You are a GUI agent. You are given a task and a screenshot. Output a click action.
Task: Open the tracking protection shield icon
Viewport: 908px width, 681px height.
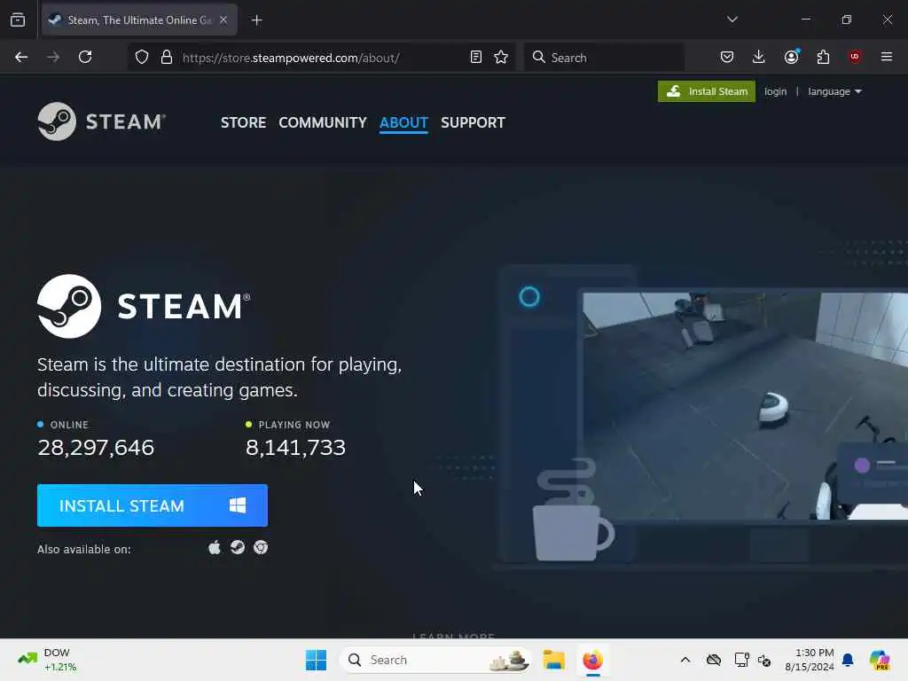coord(142,58)
